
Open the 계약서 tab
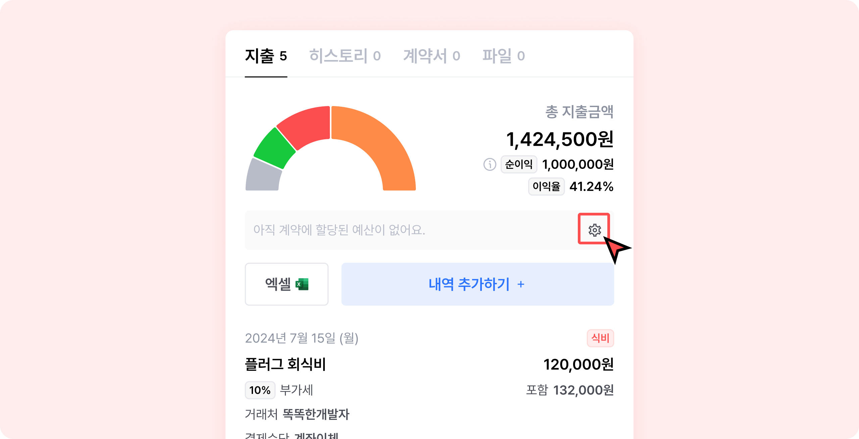point(432,56)
